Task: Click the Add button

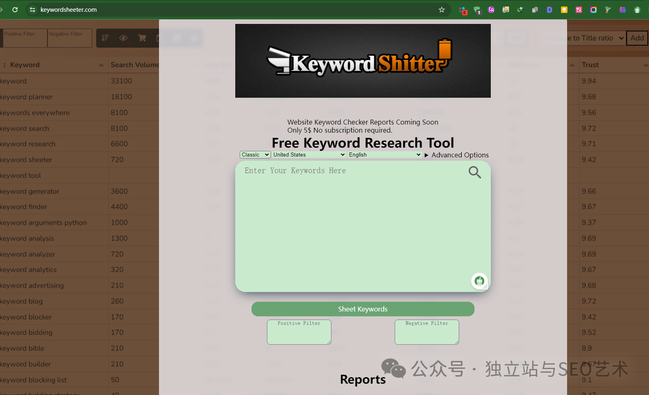Action: (637, 38)
